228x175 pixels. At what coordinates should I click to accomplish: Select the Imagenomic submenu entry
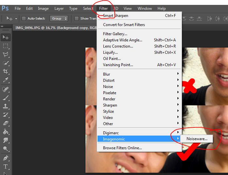point(139,139)
